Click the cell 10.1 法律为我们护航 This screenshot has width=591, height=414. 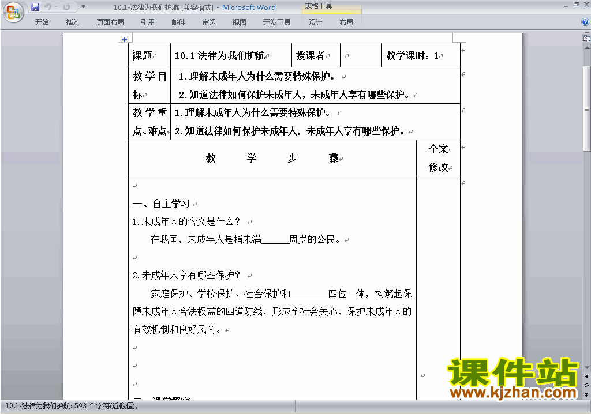[x=231, y=55]
